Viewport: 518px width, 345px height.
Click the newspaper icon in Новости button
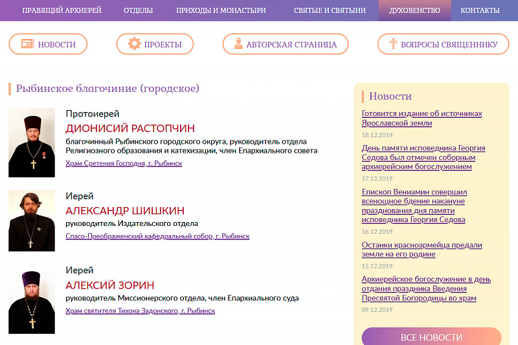(27, 44)
